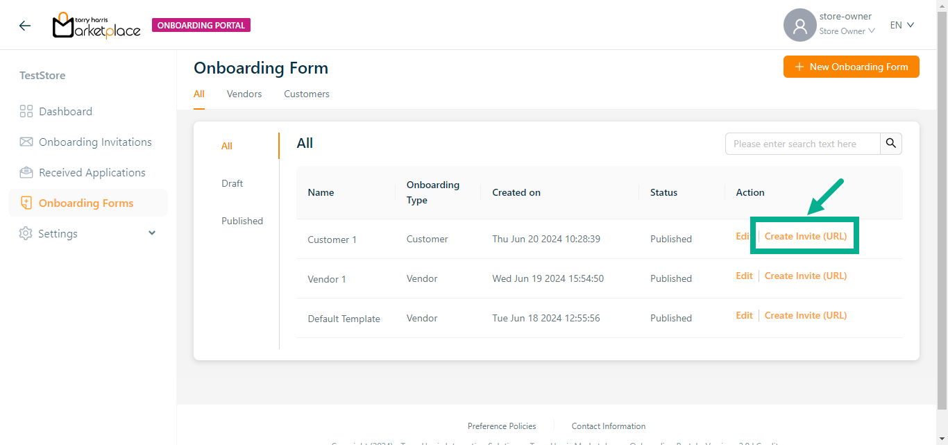948x445 pixels.
Task: Open Dashboard from the sidebar
Action: (65, 111)
